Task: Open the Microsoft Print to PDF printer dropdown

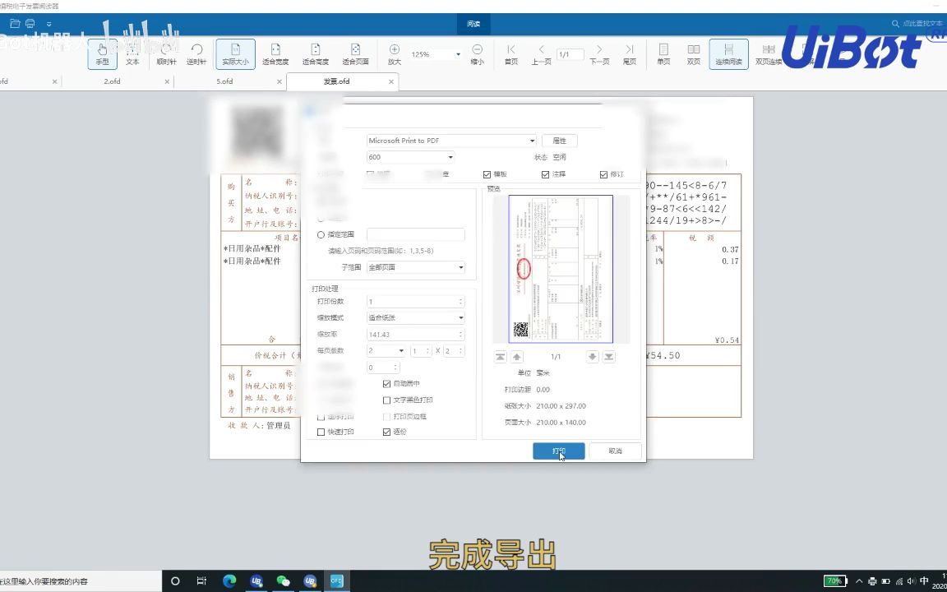Action: (531, 141)
